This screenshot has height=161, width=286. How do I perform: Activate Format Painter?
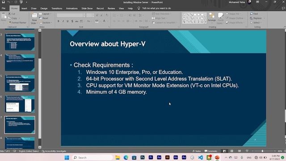17,23
